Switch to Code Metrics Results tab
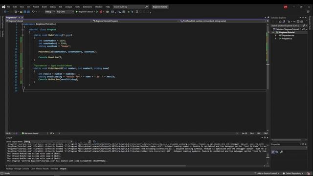The image size is (313, 176). 40,169
